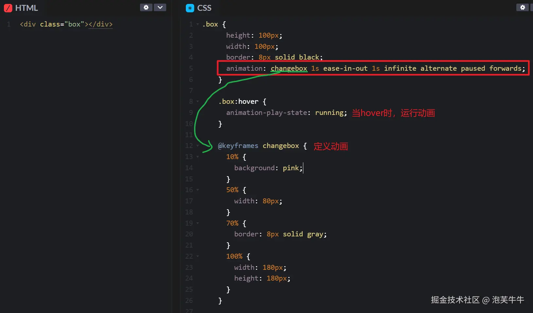Click the .box:hover selector
Image resolution: width=533 pixels, height=313 pixels.
[239, 101]
